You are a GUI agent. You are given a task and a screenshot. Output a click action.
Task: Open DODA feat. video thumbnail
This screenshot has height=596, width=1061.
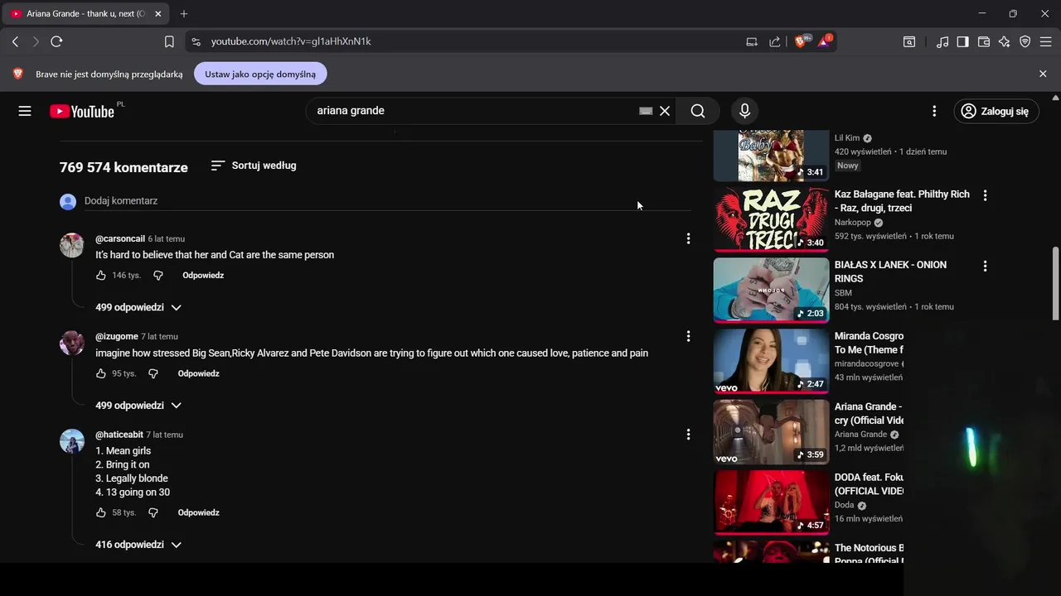tap(771, 502)
